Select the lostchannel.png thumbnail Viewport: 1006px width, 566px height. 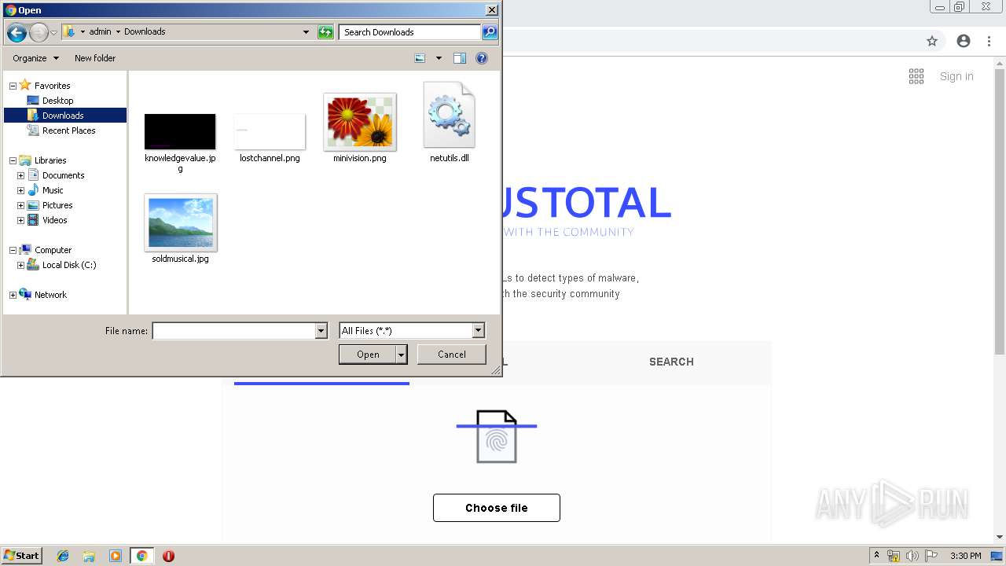click(x=270, y=131)
